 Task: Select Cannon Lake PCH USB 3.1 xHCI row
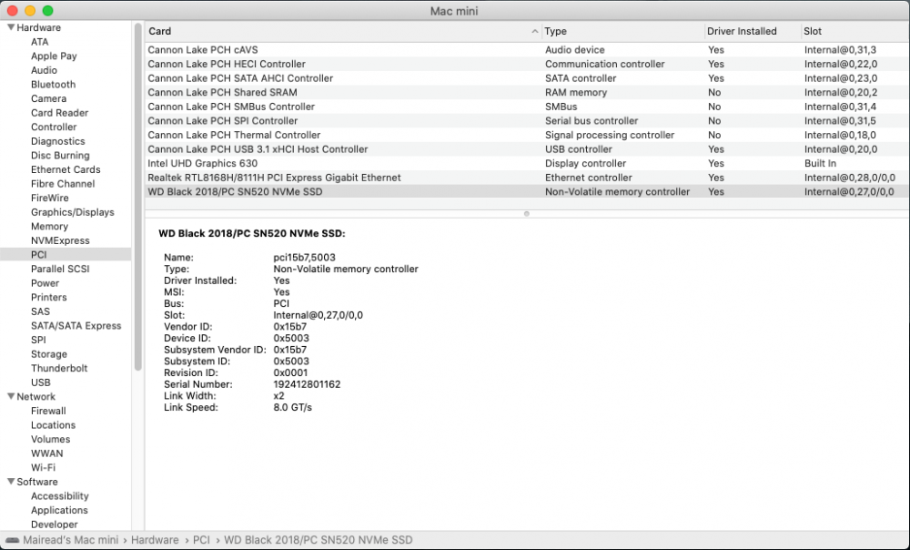click(526, 149)
